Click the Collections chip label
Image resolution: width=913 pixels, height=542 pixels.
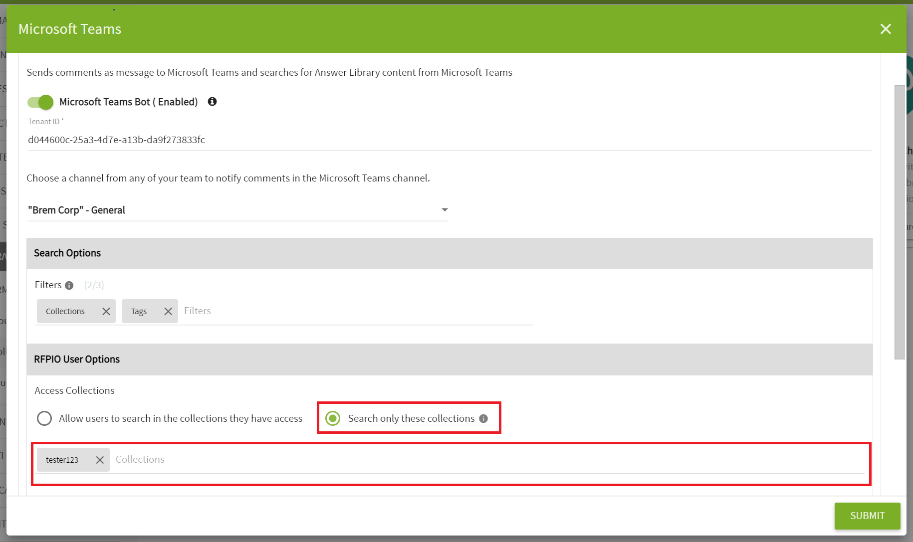click(65, 311)
